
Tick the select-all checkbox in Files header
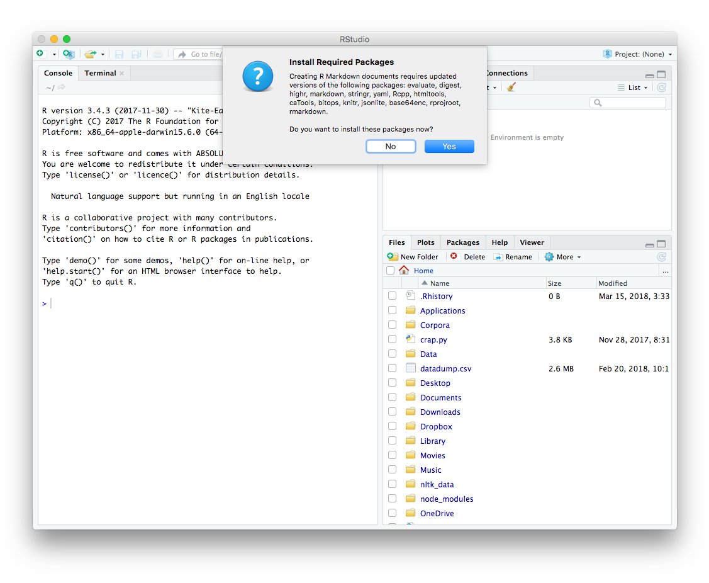390,270
